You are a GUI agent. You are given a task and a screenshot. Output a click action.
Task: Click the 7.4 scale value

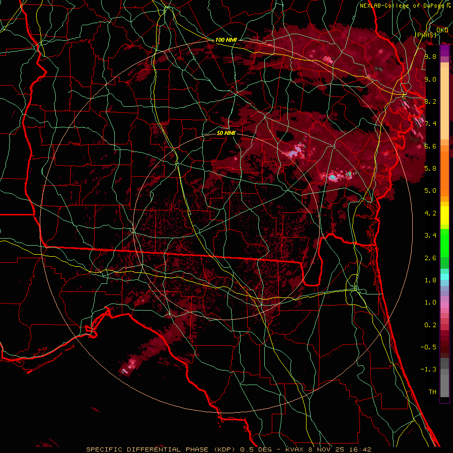click(430, 124)
